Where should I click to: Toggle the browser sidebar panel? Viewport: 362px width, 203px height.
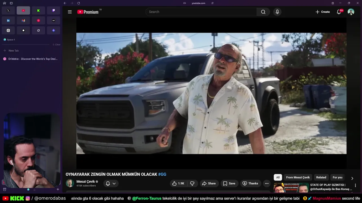(x=11, y=3)
